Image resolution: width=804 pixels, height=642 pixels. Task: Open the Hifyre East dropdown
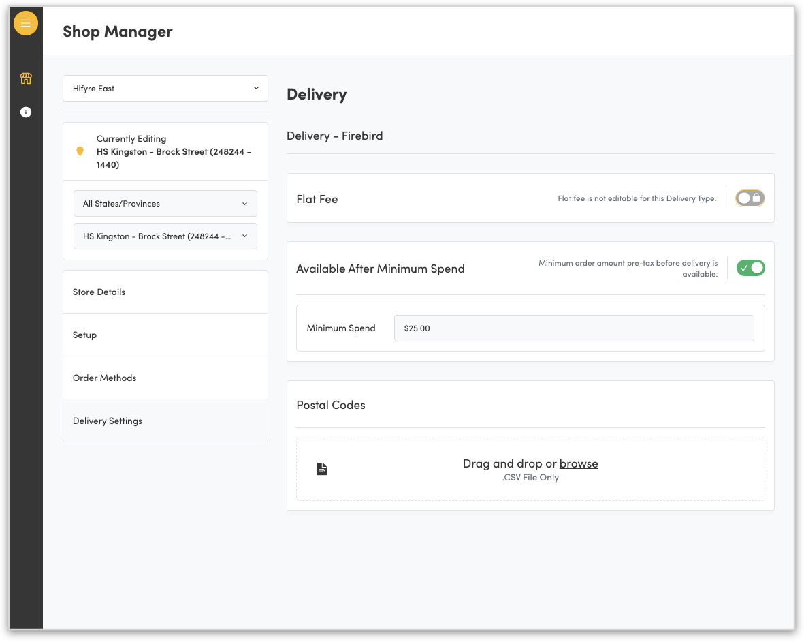pos(165,89)
